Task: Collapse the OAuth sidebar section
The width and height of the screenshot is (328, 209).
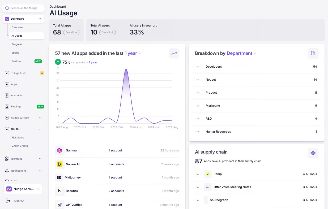Action: [x=40, y=129]
